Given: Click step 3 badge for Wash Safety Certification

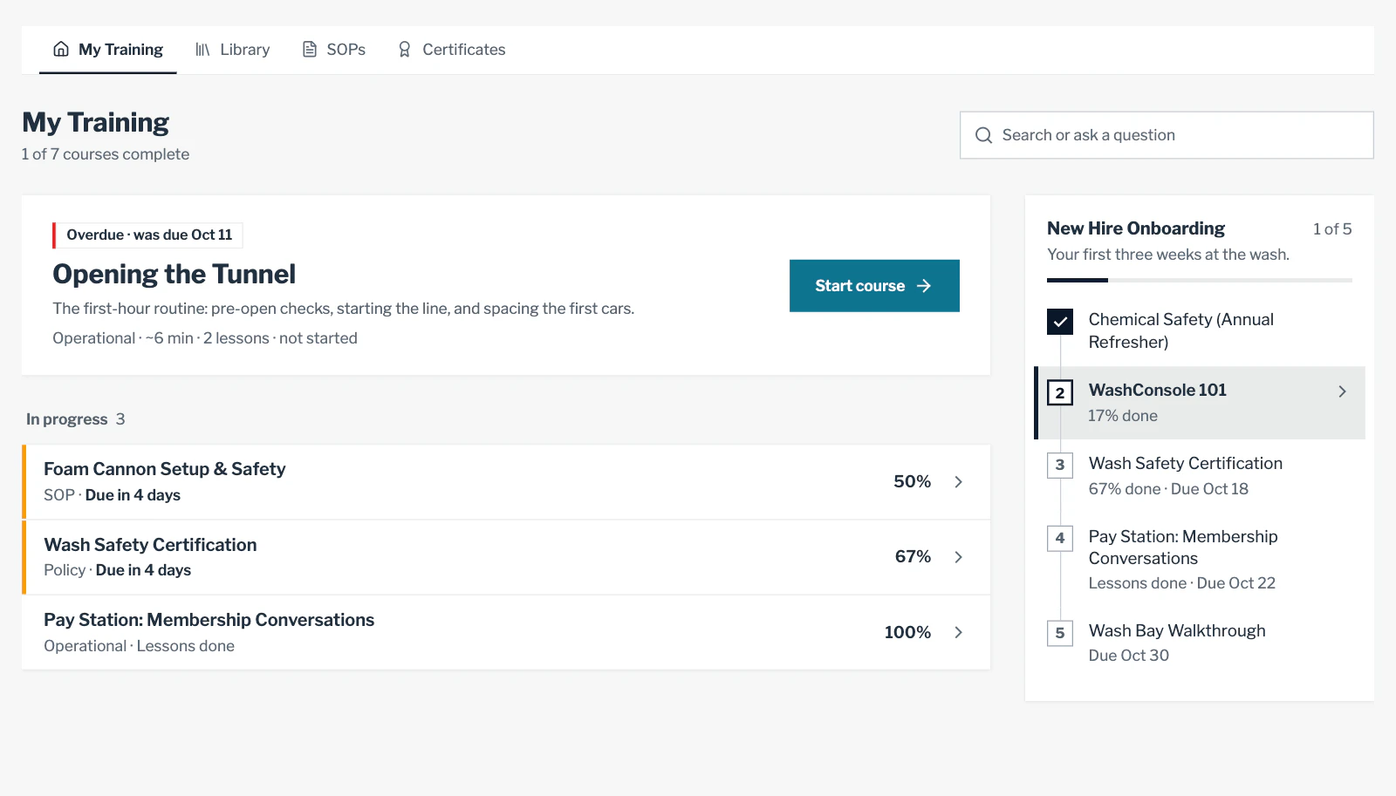Looking at the screenshot, I should pos(1060,465).
